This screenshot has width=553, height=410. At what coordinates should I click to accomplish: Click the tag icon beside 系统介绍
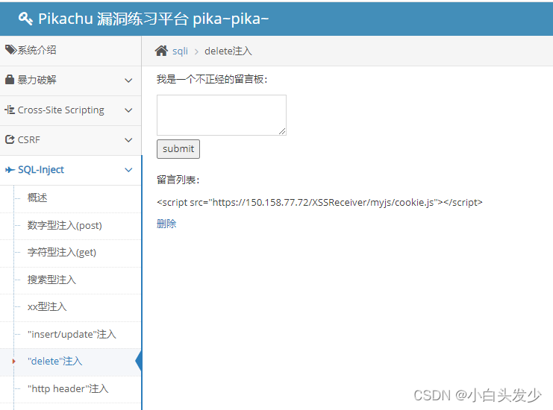pyautogui.click(x=10, y=50)
